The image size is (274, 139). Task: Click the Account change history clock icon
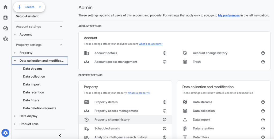[x=185, y=53]
